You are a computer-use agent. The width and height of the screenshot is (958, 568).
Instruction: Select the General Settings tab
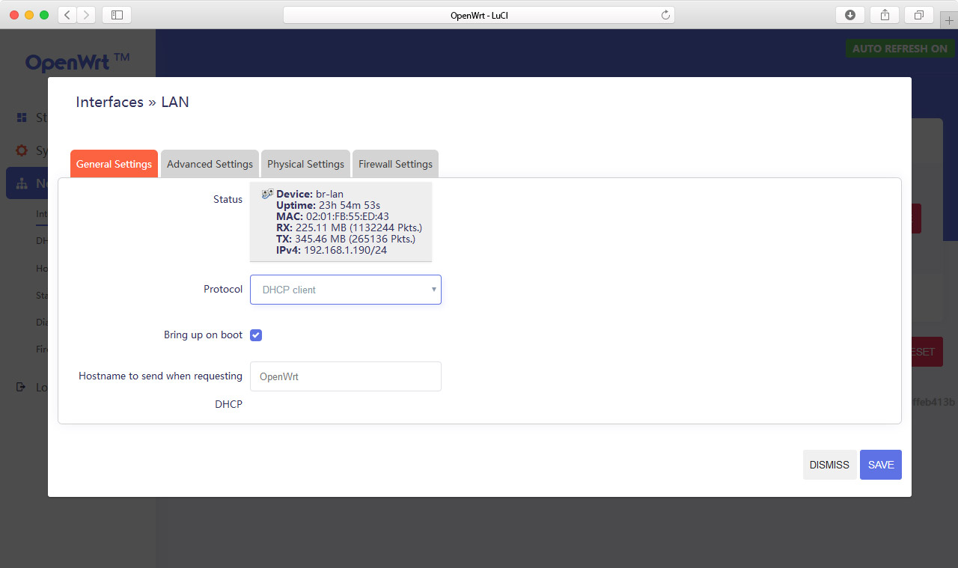pos(114,164)
